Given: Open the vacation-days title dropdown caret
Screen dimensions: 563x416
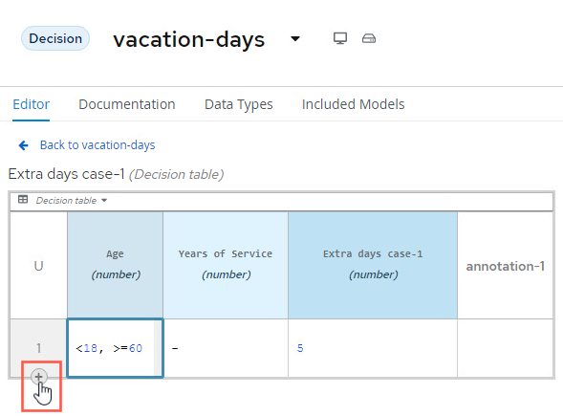Looking at the screenshot, I should click(x=295, y=39).
